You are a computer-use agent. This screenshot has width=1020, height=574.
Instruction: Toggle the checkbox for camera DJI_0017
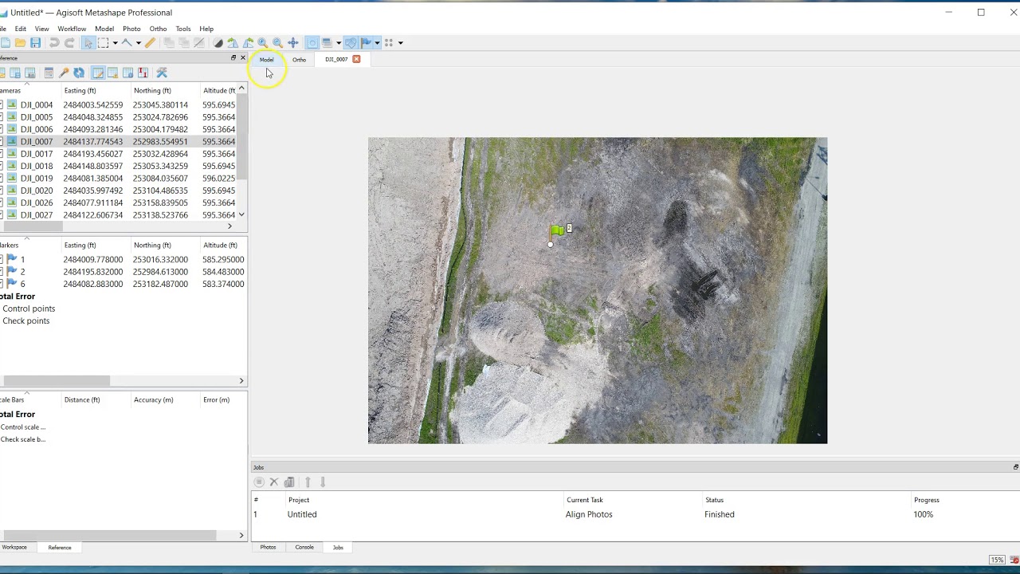click(1, 154)
